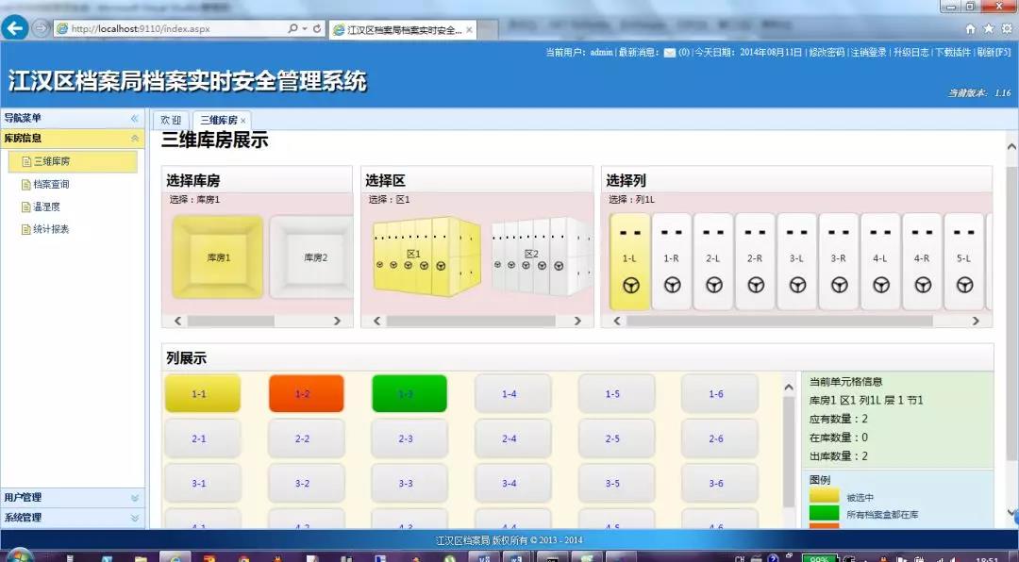This screenshot has height=562, width=1019.
Task: Select column 3-L shelf icon
Action: click(796, 262)
